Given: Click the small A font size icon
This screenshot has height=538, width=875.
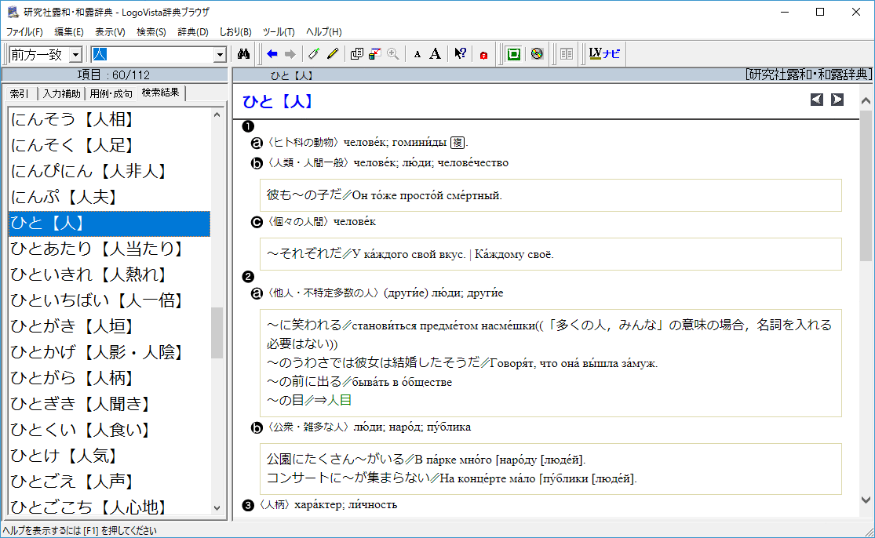Looking at the screenshot, I should pyautogui.click(x=417, y=54).
